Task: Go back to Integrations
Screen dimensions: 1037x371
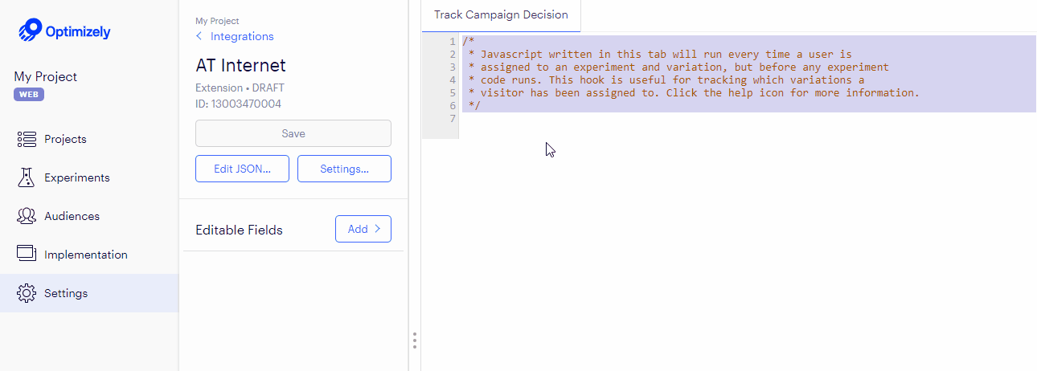Action: (241, 37)
